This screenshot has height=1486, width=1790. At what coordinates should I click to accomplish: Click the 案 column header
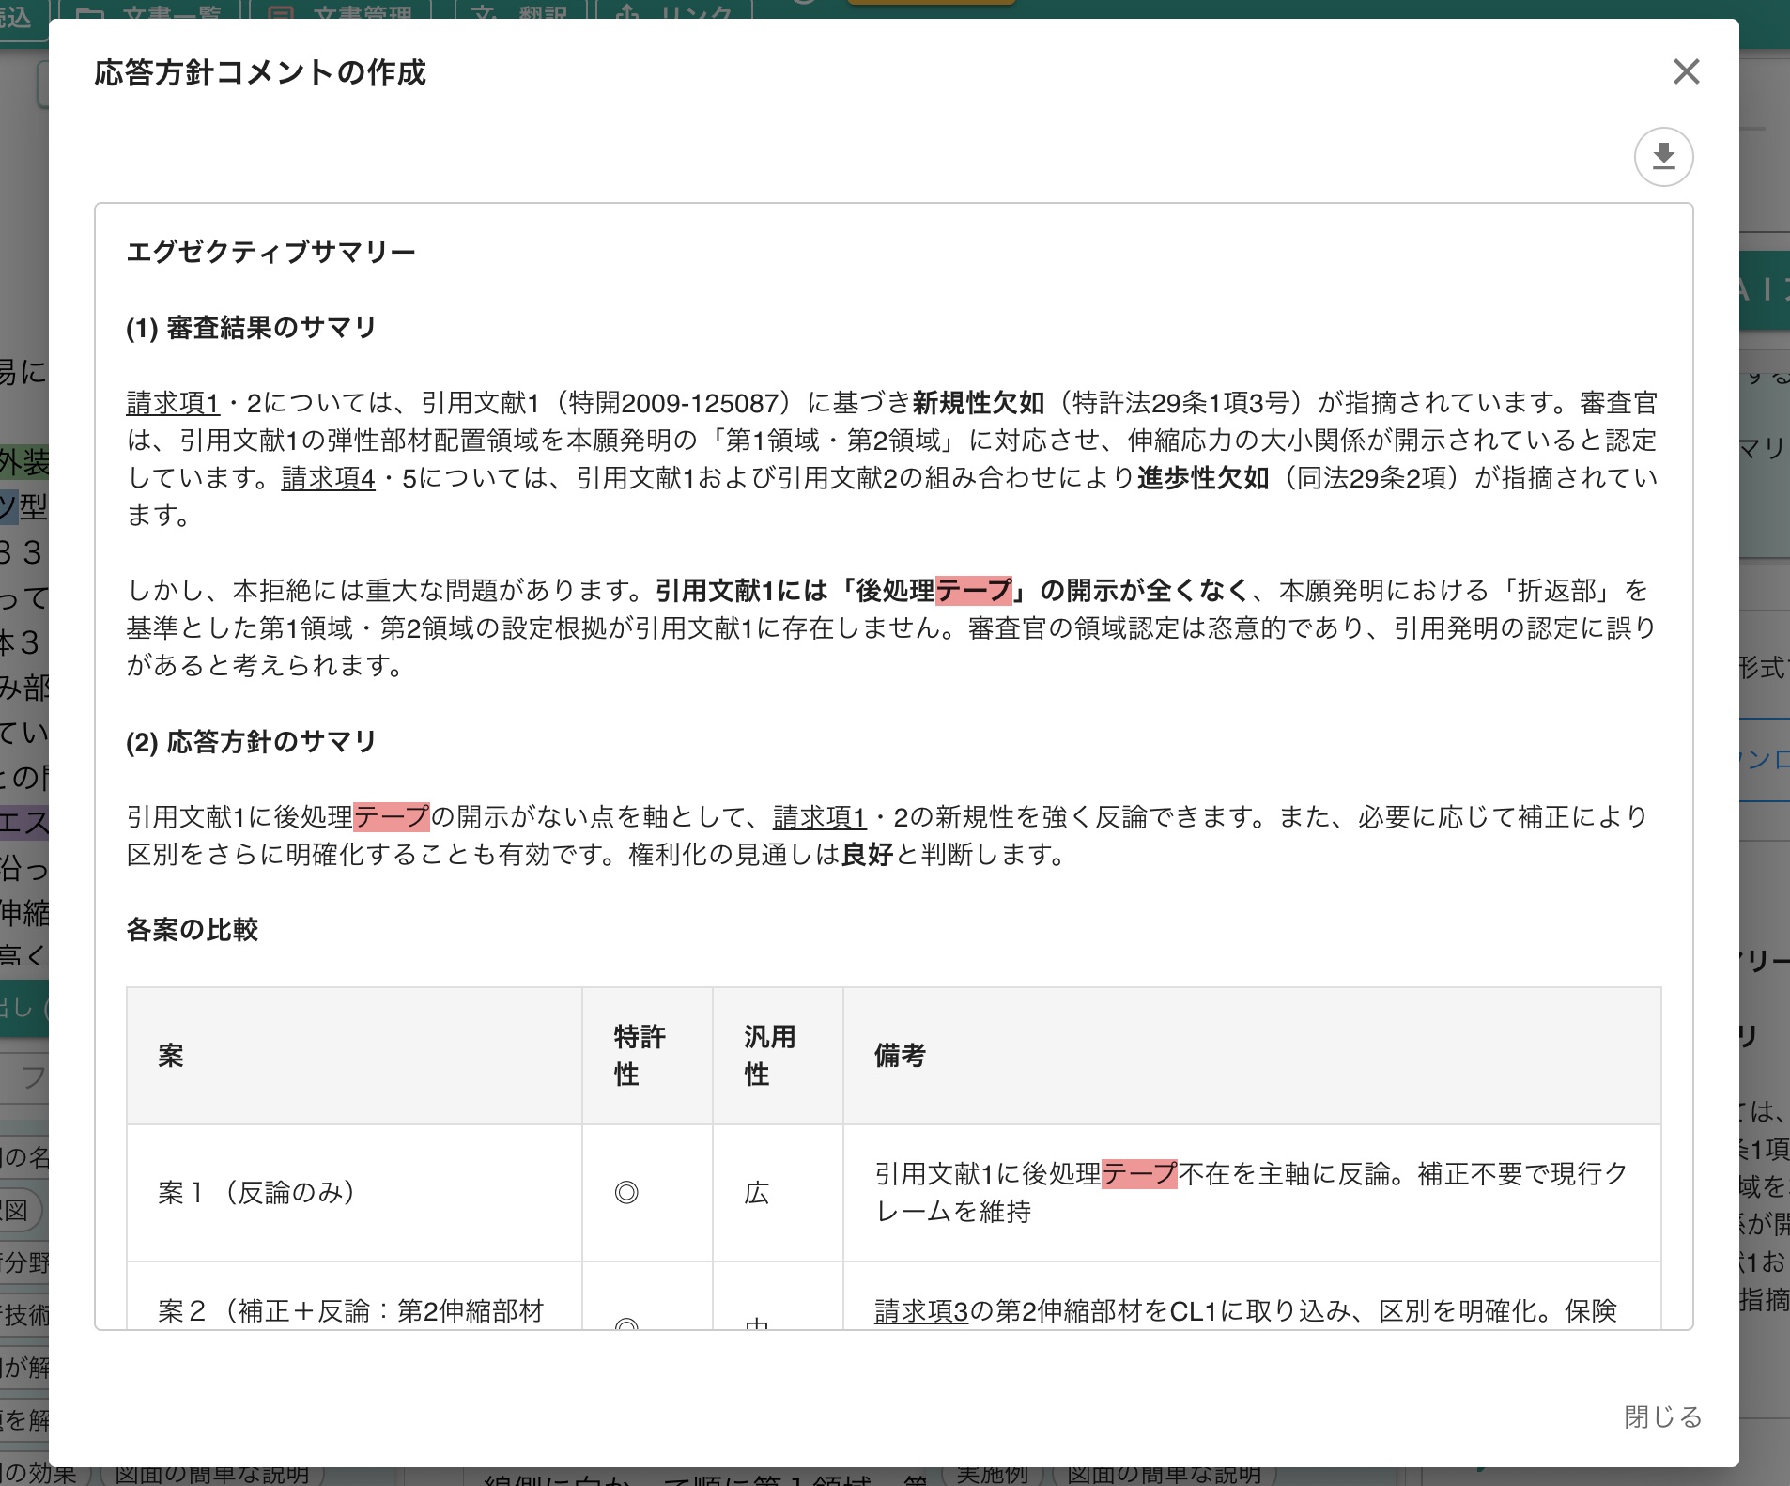(x=354, y=1056)
